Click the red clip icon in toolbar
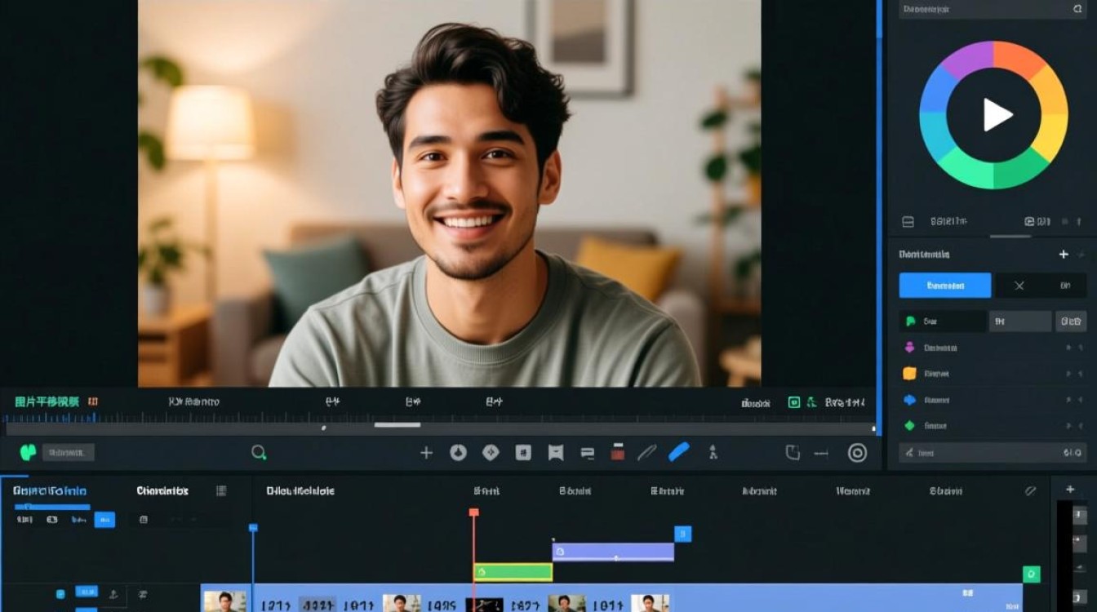Image resolution: width=1097 pixels, height=612 pixels. 618,451
